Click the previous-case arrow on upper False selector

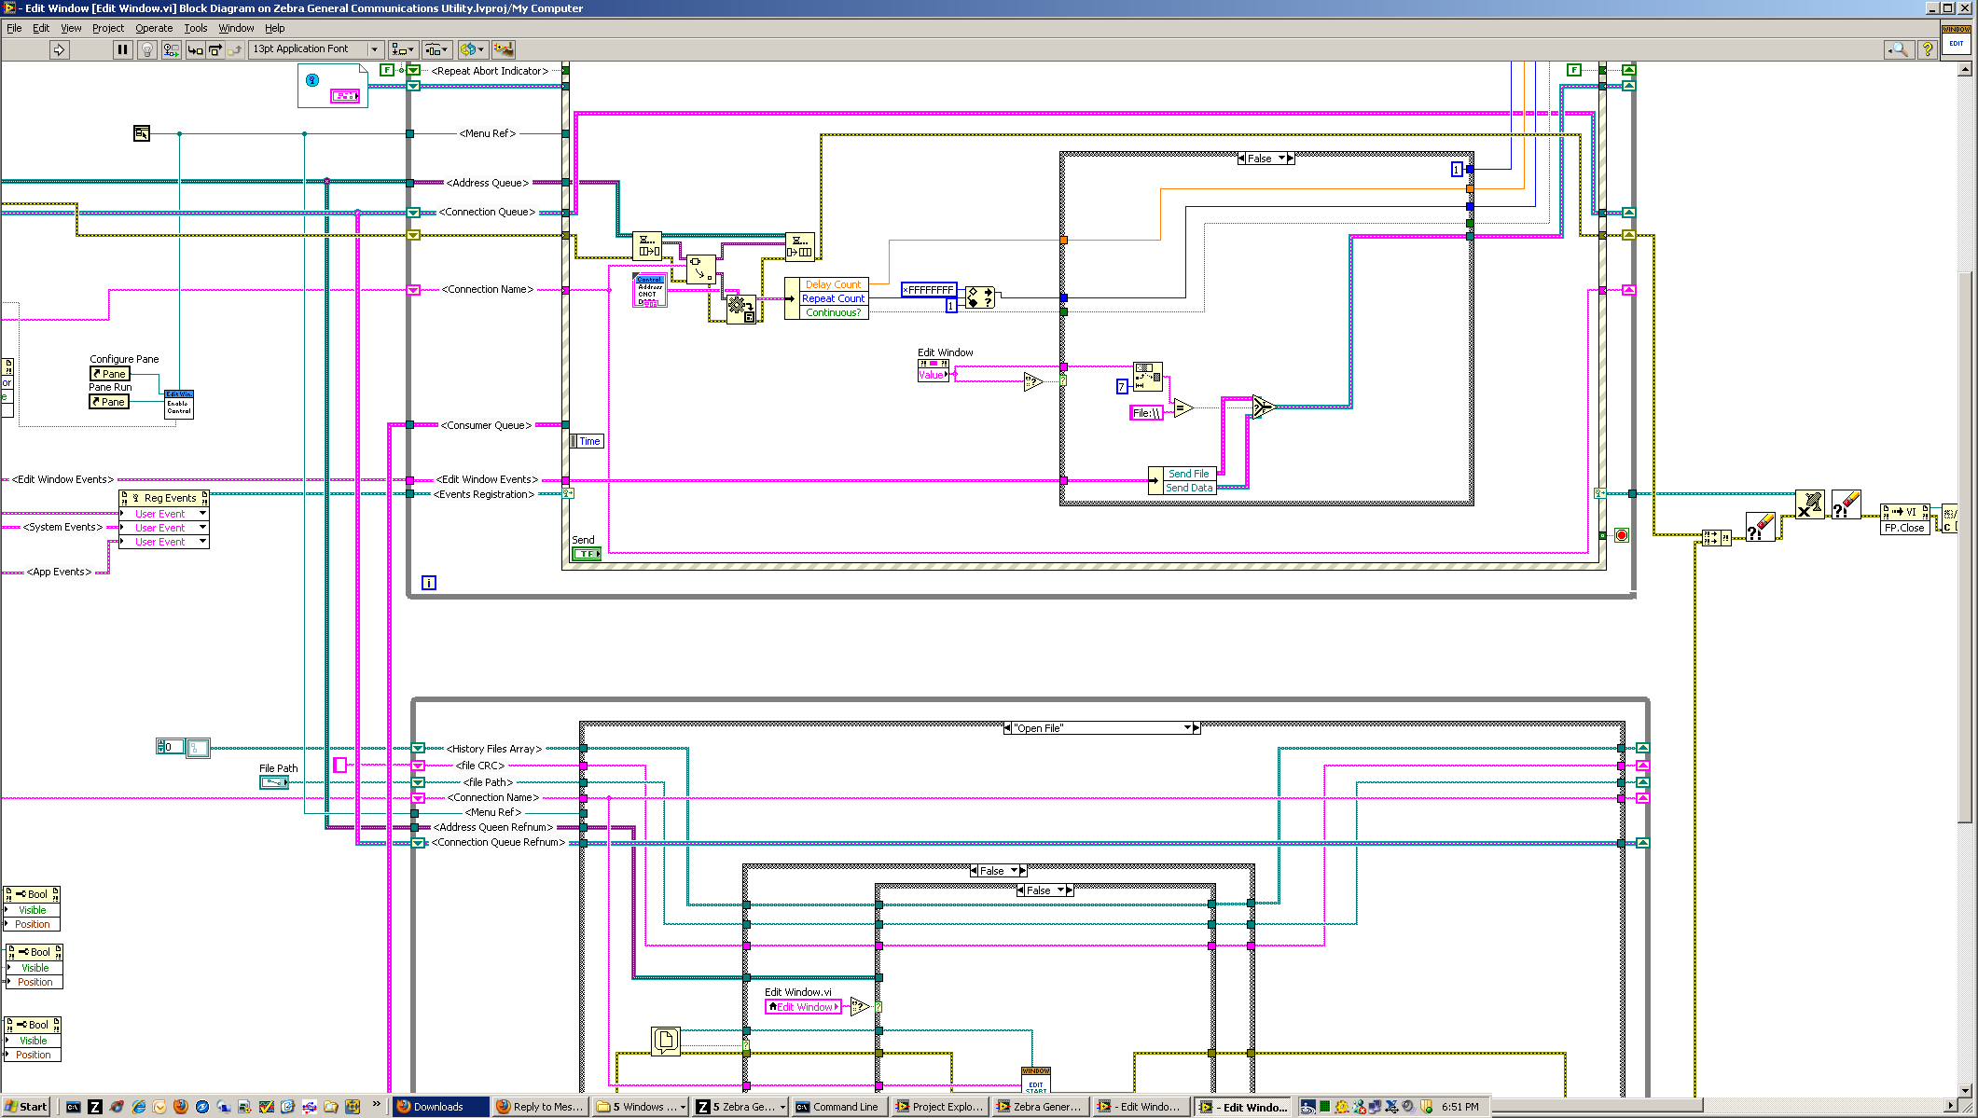click(1241, 159)
